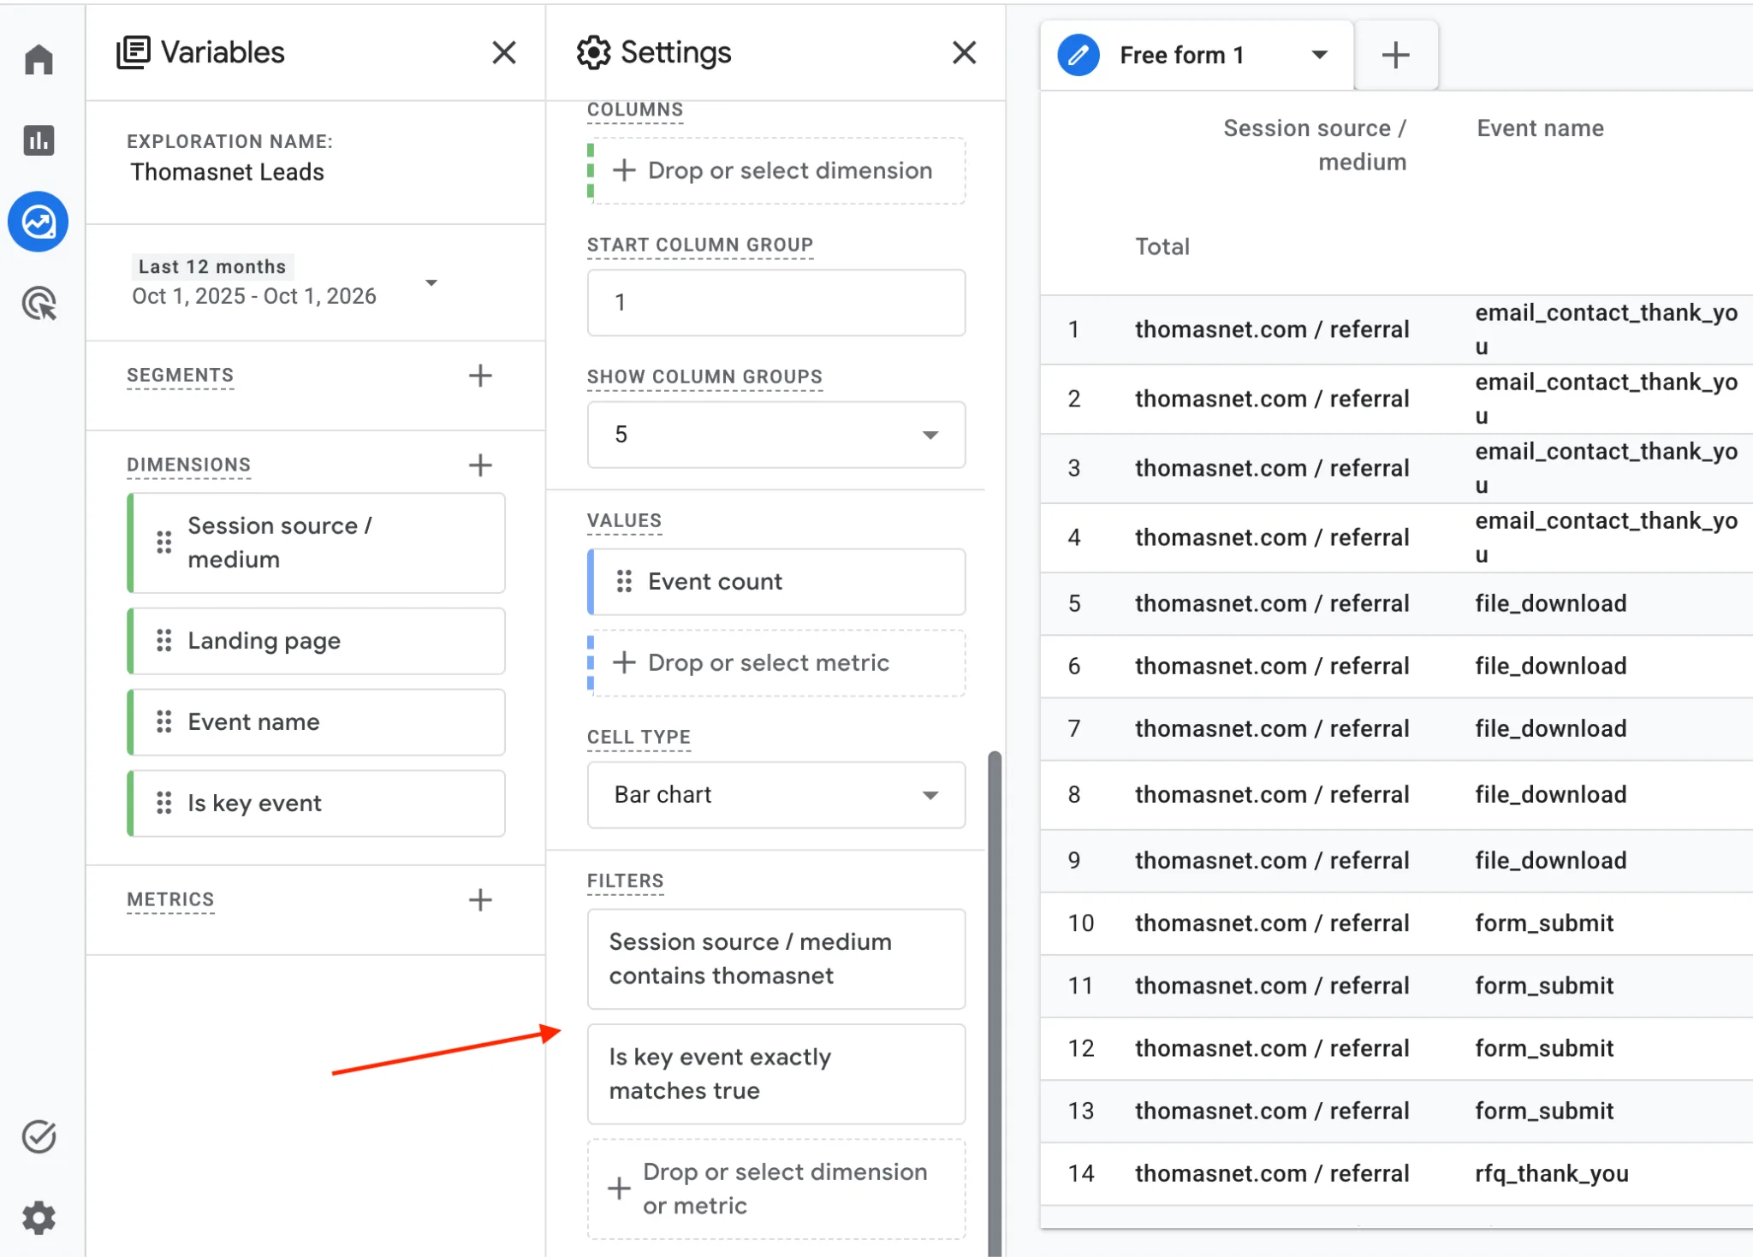Go to the Home icon in sidebar
This screenshot has width=1753, height=1257.
tap(39, 59)
